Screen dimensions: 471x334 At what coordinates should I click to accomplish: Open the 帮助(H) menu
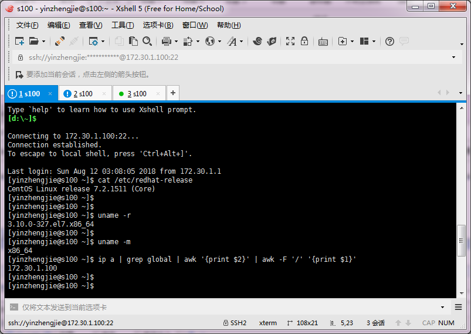[x=229, y=25]
